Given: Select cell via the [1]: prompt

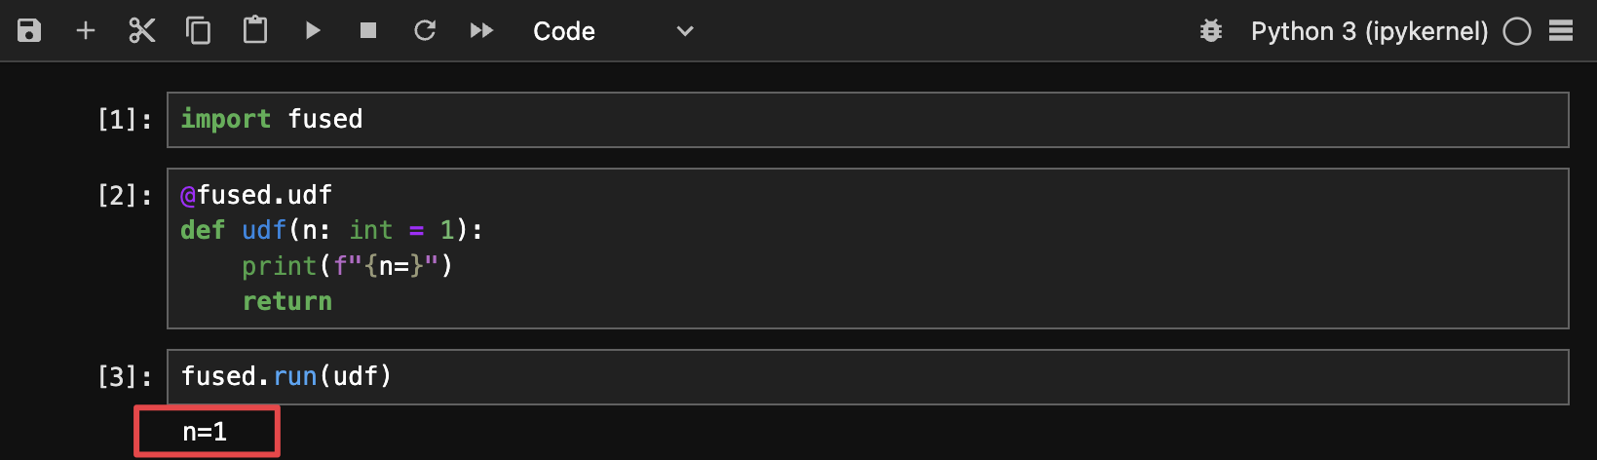Looking at the screenshot, I should [125, 120].
